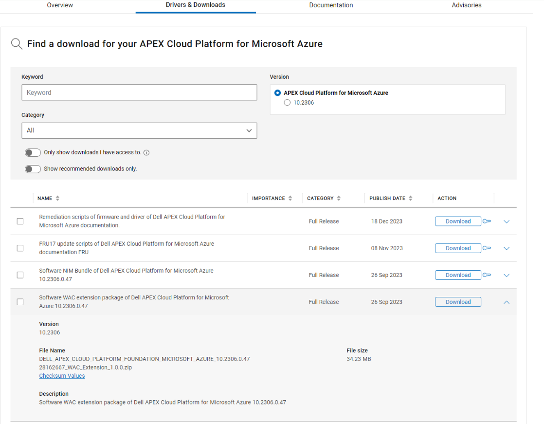The height and width of the screenshot is (424, 544).
Task: Switch to the Overview tab
Action: (x=60, y=5)
